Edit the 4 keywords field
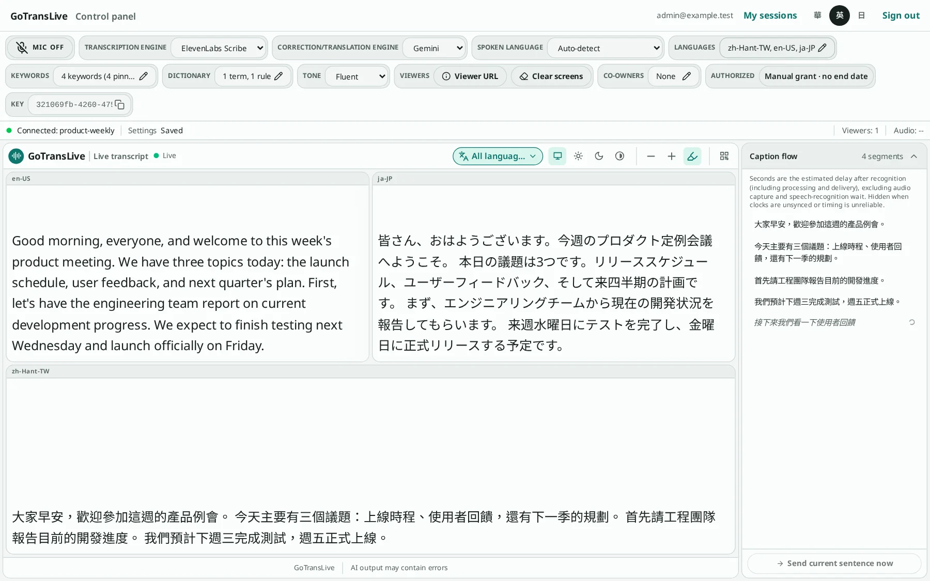930x581 pixels. tap(105, 76)
